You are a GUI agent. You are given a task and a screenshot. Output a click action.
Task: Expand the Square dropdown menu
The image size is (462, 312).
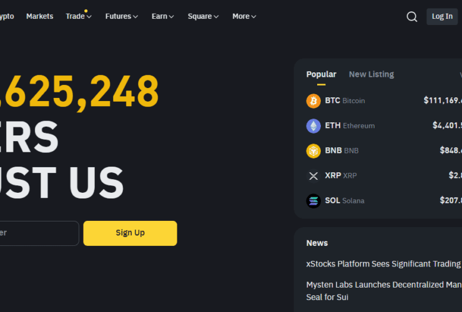coord(203,16)
